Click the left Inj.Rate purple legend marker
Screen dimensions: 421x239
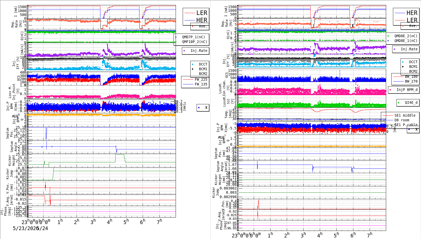pos(184,51)
